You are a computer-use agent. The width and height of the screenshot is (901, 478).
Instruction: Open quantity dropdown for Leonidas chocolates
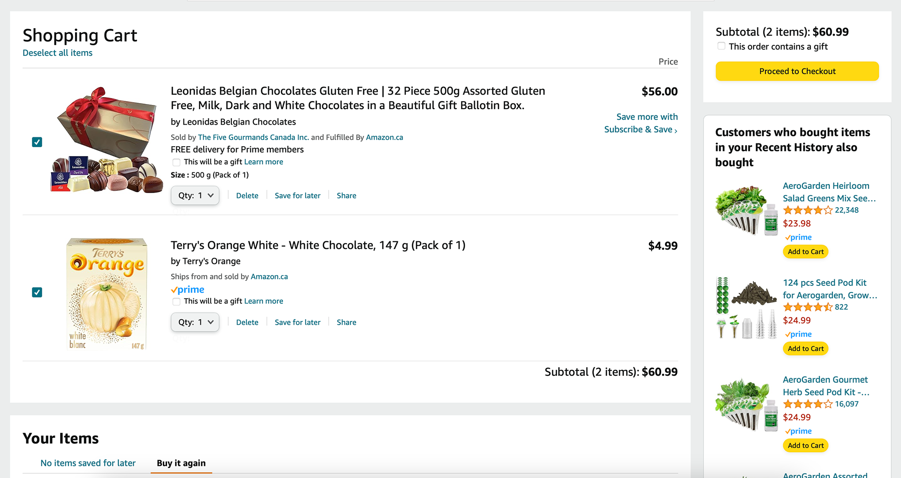(x=195, y=195)
